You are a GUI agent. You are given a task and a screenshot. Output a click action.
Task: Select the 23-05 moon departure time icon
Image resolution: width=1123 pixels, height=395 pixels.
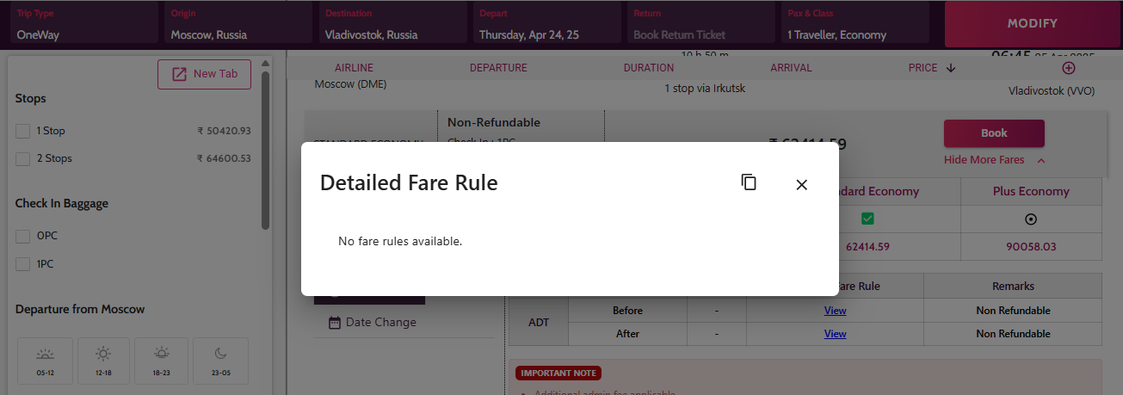pos(220,354)
